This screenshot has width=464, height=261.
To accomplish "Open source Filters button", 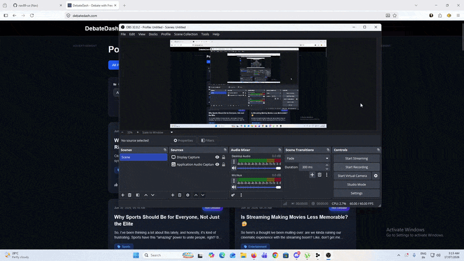I will (208, 140).
